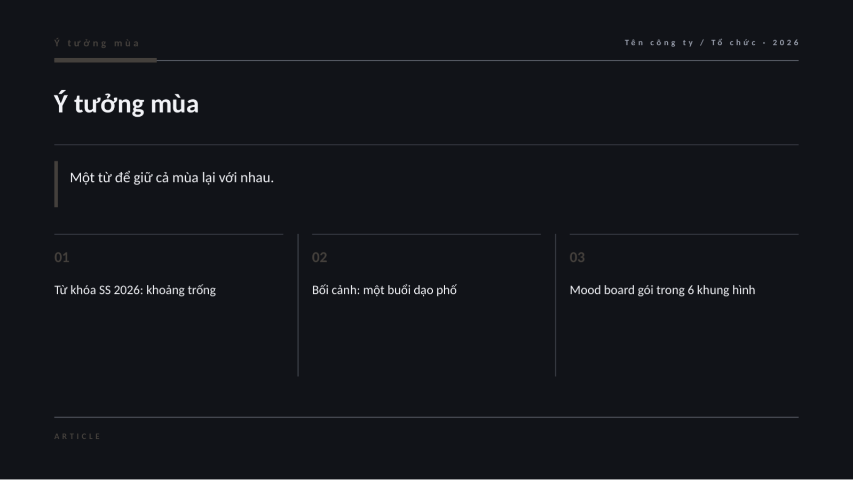Screen dimensions: 853x480
Task: Click the vertical accent bar beside the quote
Action: [56, 184]
